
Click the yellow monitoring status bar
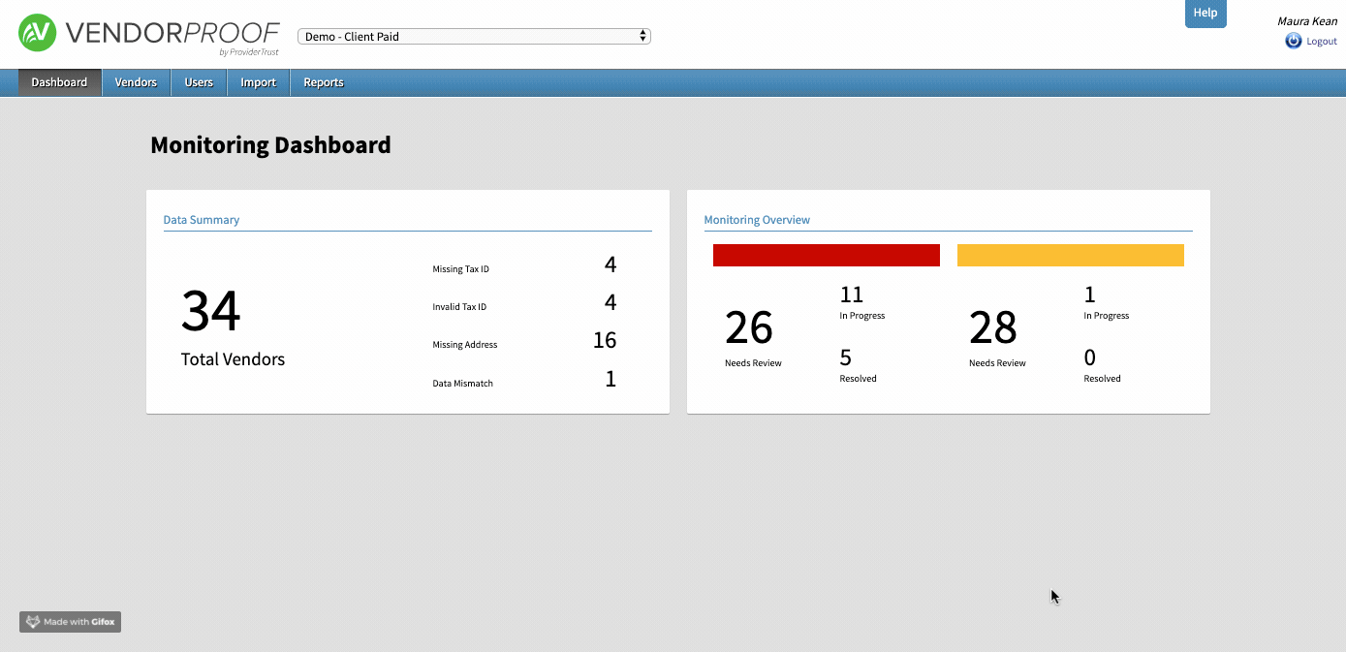point(1070,255)
